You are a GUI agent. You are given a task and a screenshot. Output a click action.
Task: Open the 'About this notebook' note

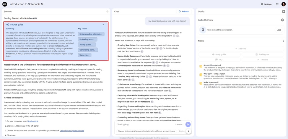point(212,65)
